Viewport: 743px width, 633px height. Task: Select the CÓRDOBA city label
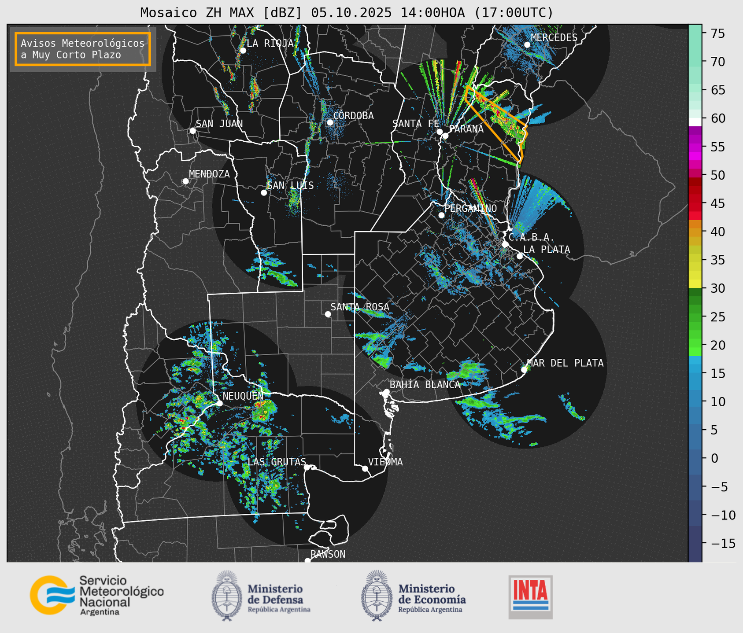coord(353,115)
